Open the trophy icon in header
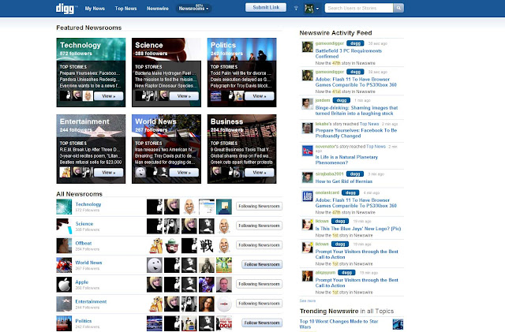The image size is (505, 332). [296, 9]
